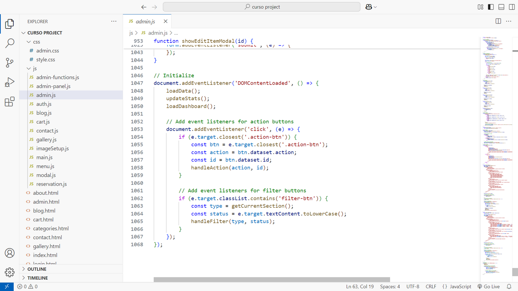This screenshot has height=291, width=518.
Task: Open the Manage gear icon
Action: click(10, 272)
